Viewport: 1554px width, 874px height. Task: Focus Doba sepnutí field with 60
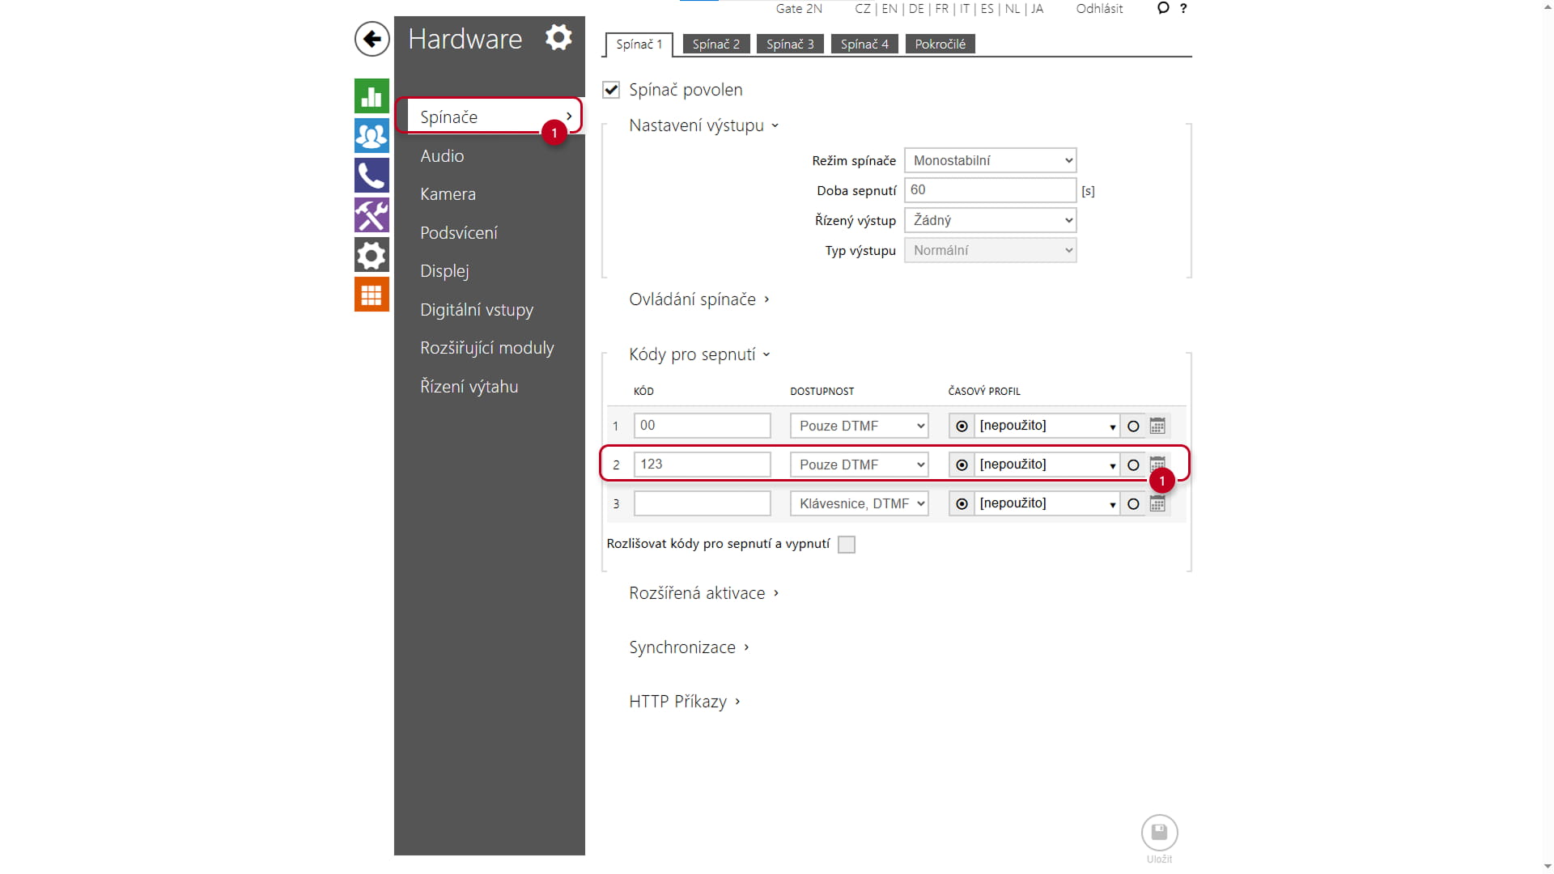[990, 190]
